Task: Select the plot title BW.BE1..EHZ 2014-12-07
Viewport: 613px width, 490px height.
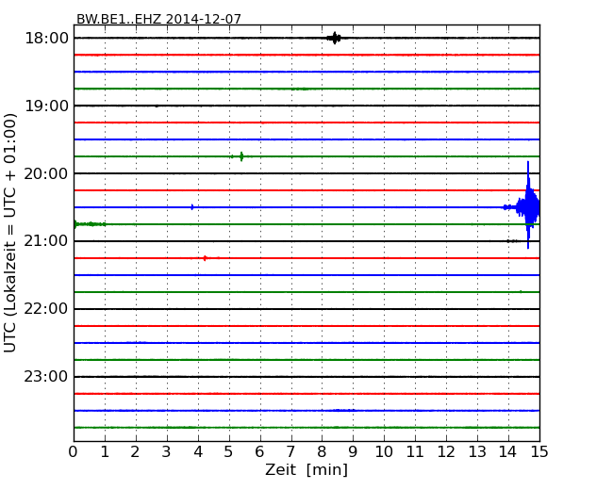Action: (x=158, y=19)
